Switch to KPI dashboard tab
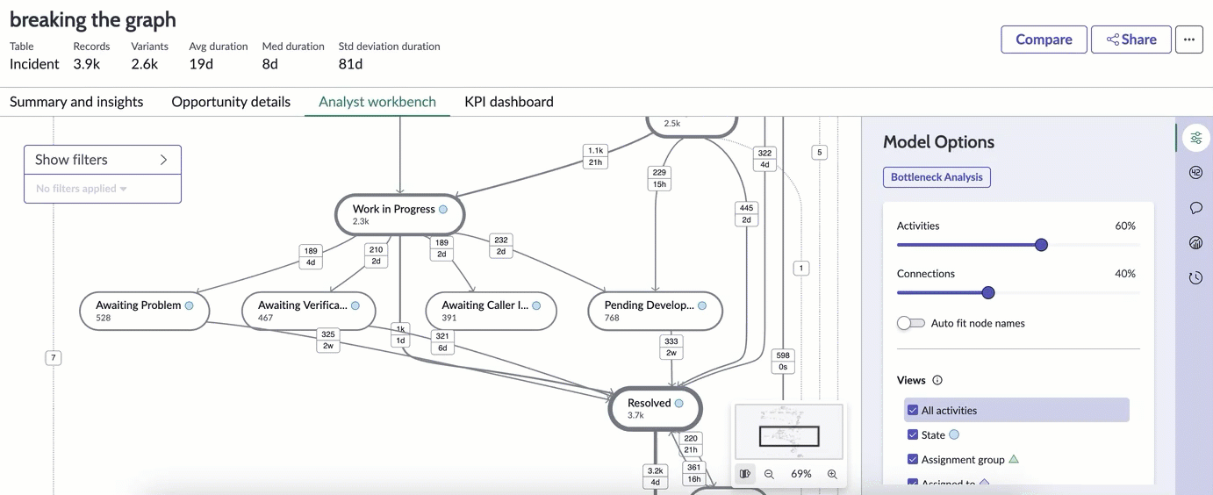 pos(509,102)
